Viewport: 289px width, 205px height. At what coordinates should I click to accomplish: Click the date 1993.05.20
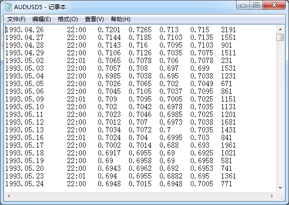pyautogui.click(x=25, y=168)
